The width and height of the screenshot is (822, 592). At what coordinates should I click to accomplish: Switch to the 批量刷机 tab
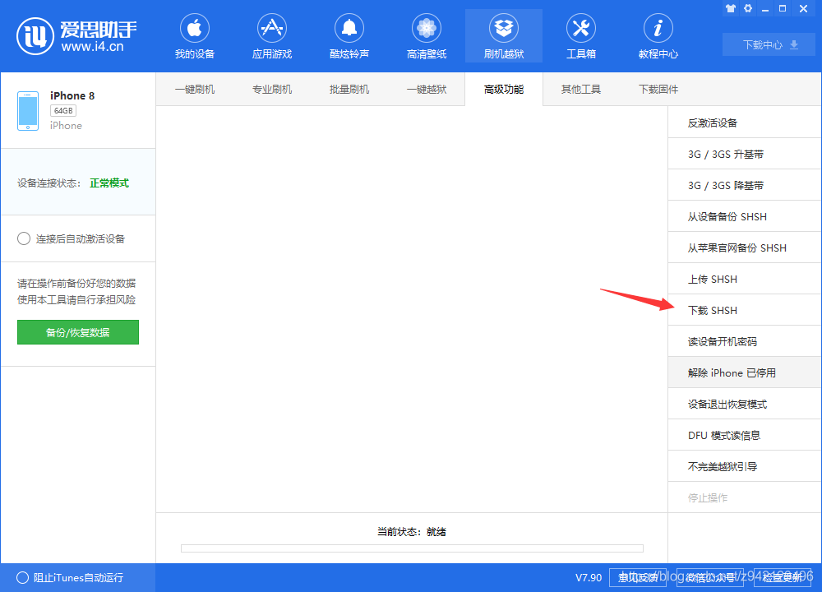349,89
